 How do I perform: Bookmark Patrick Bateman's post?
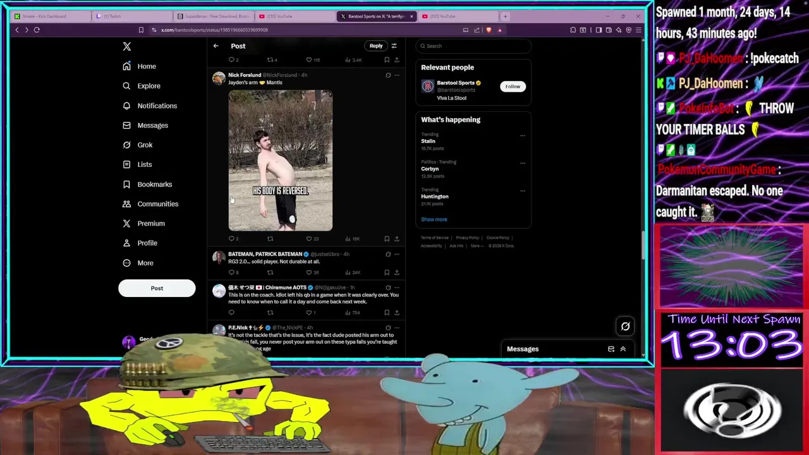pos(387,272)
